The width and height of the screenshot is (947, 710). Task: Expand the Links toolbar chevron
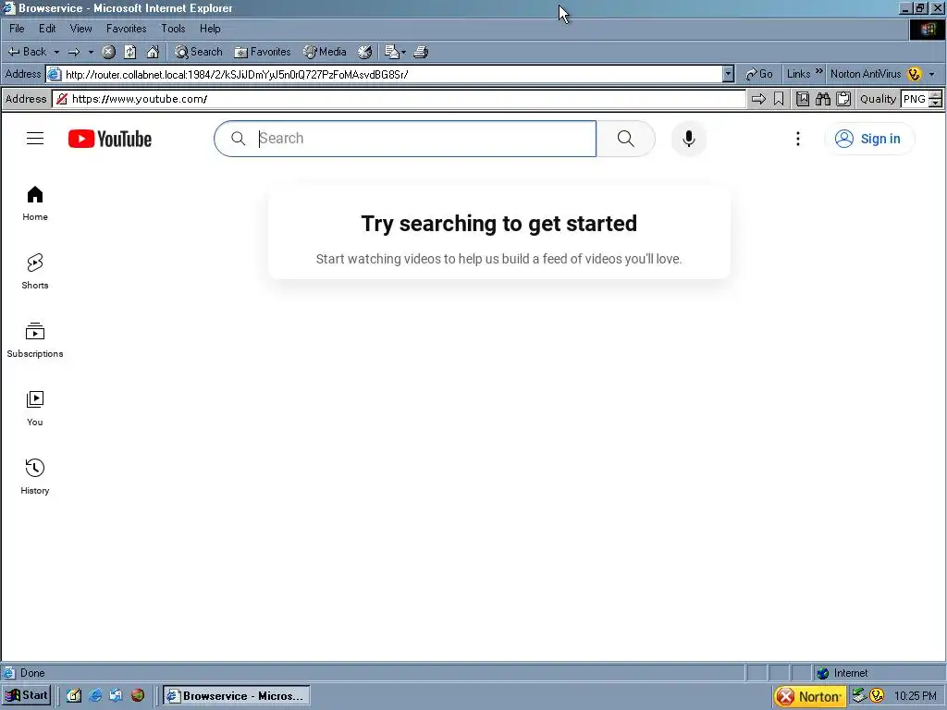[819, 72]
